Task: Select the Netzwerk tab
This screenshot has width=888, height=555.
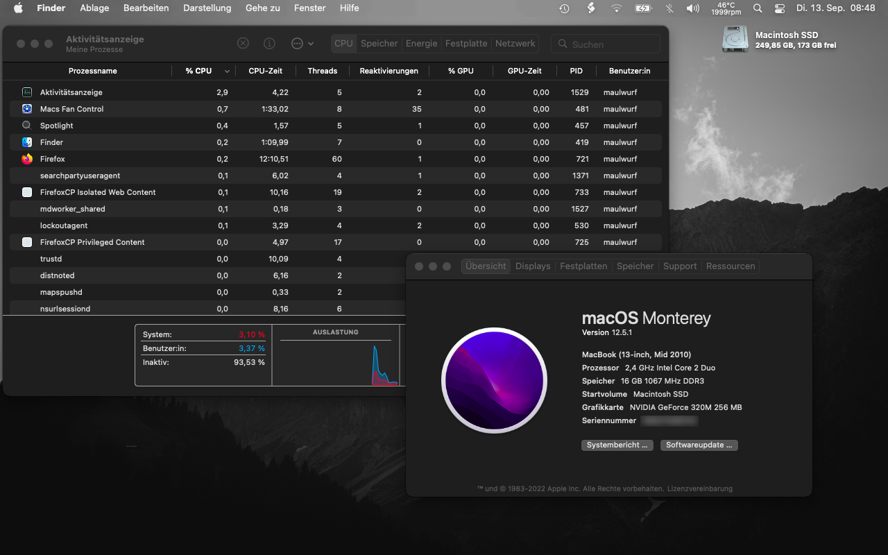Action: point(515,43)
